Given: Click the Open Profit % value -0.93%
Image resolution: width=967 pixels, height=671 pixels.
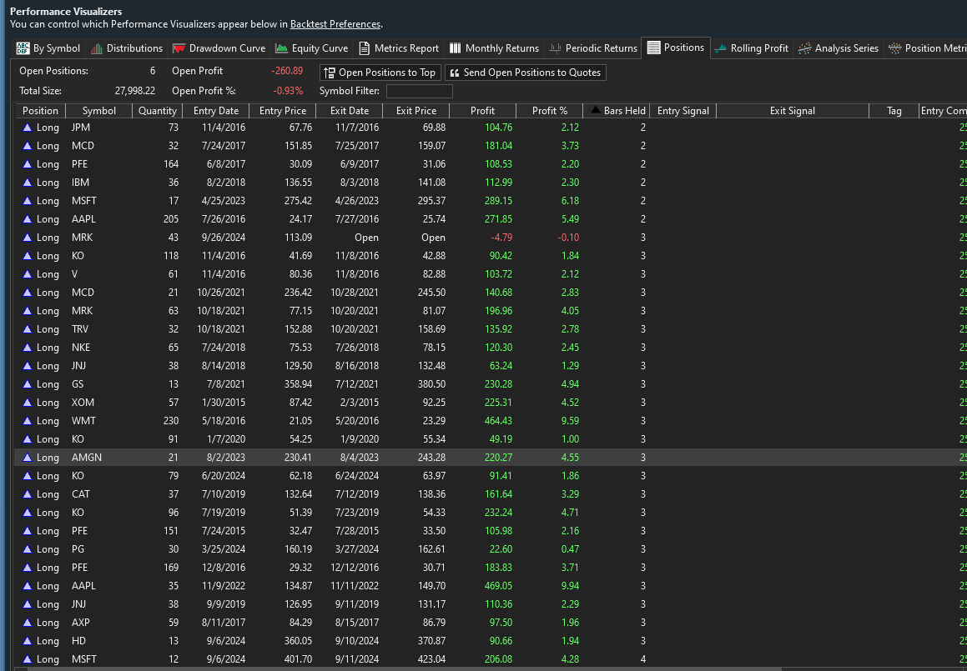Looking at the screenshot, I should (x=288, y=91).
